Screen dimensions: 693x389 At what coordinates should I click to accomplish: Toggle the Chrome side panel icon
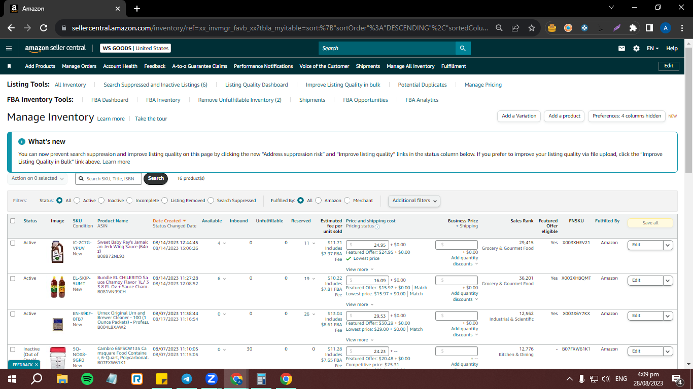pyautogui.click(x=649, y=28)
